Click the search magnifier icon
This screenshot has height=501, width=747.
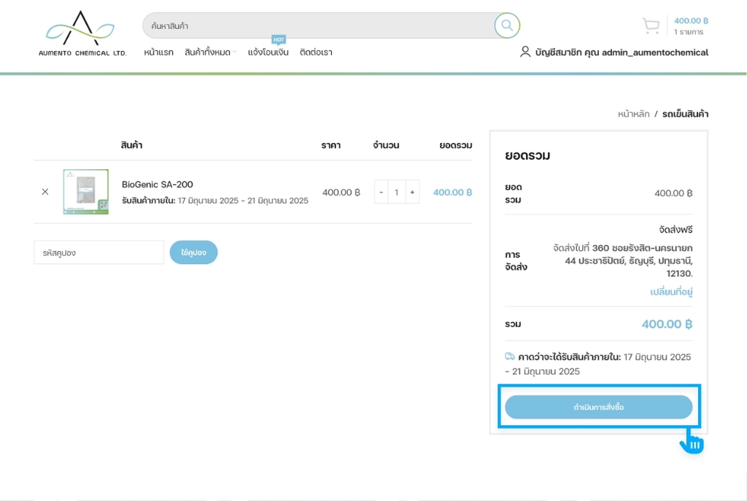tap(507, 26)
